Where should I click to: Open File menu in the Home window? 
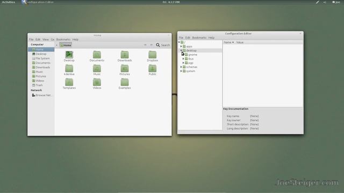pyautogui.click(x=31, y=39)
